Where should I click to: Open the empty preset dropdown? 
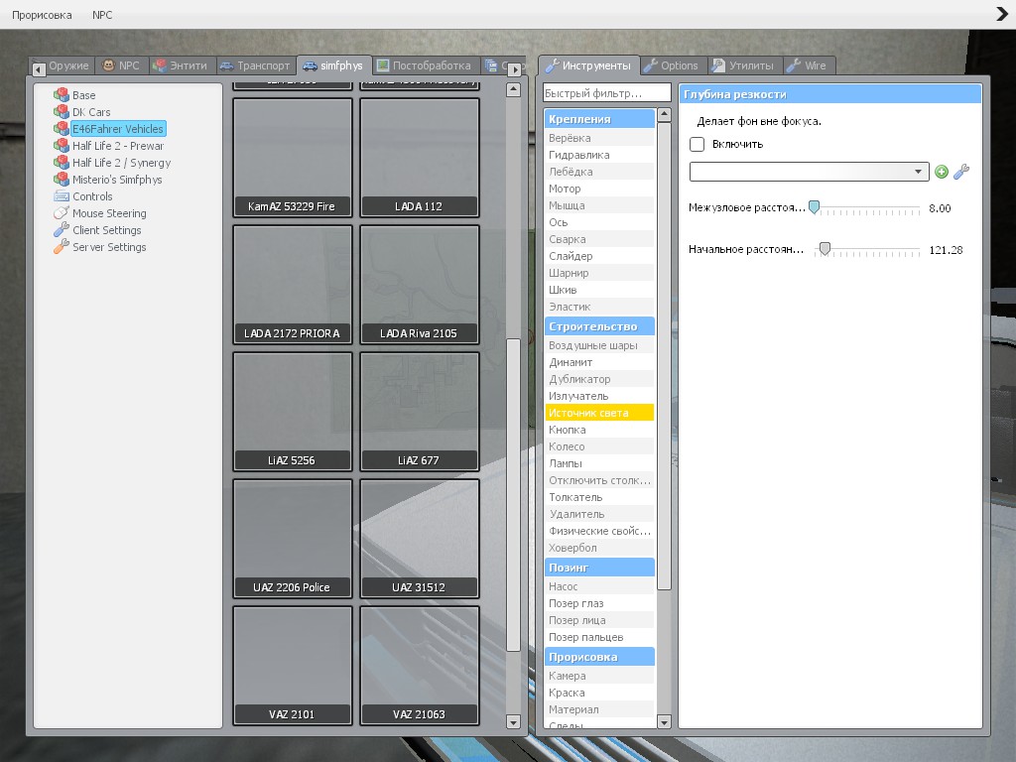tap(810, 172)
